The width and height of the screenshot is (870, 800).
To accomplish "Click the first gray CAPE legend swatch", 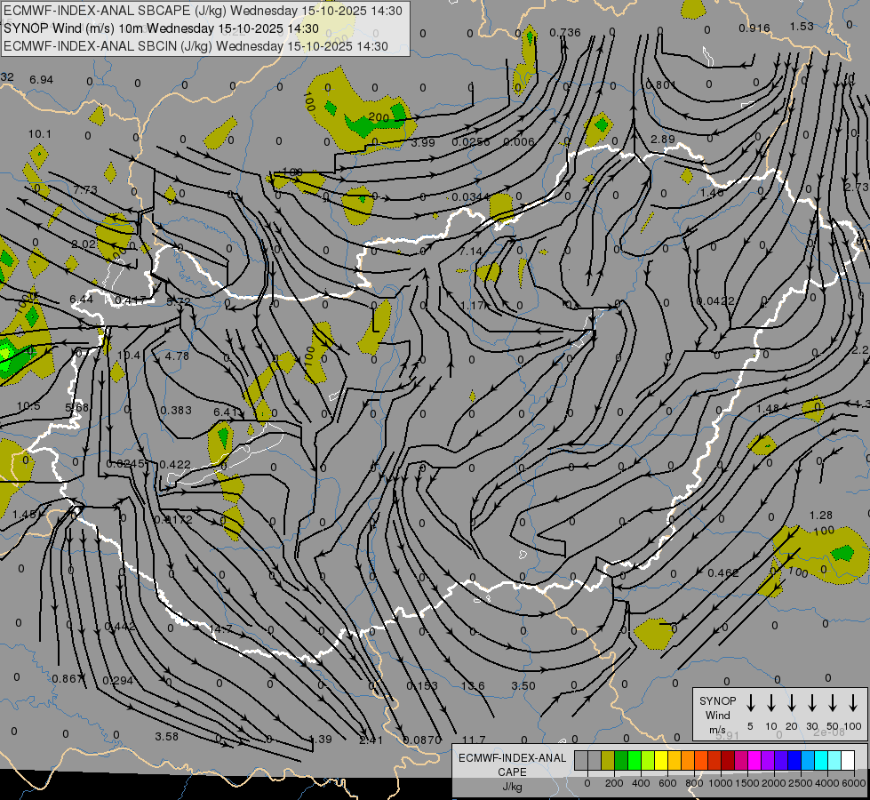I will [581, 760].
